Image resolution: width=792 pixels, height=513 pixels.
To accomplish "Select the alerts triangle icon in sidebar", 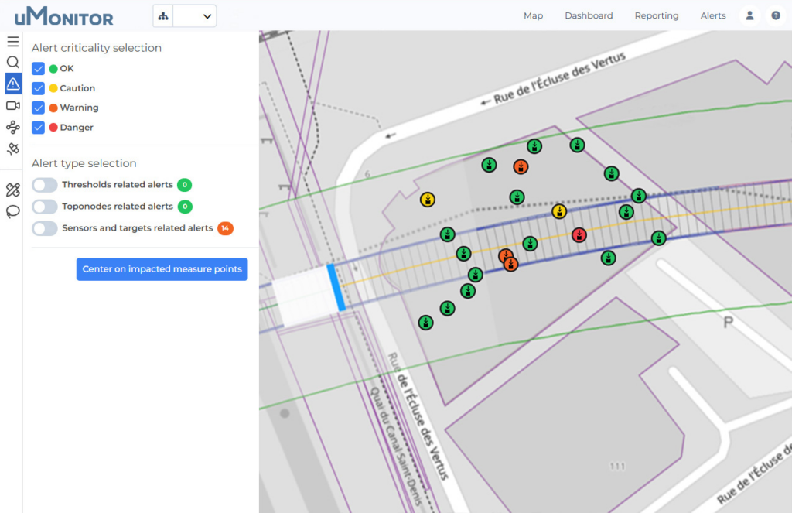I will click(12, 84).
